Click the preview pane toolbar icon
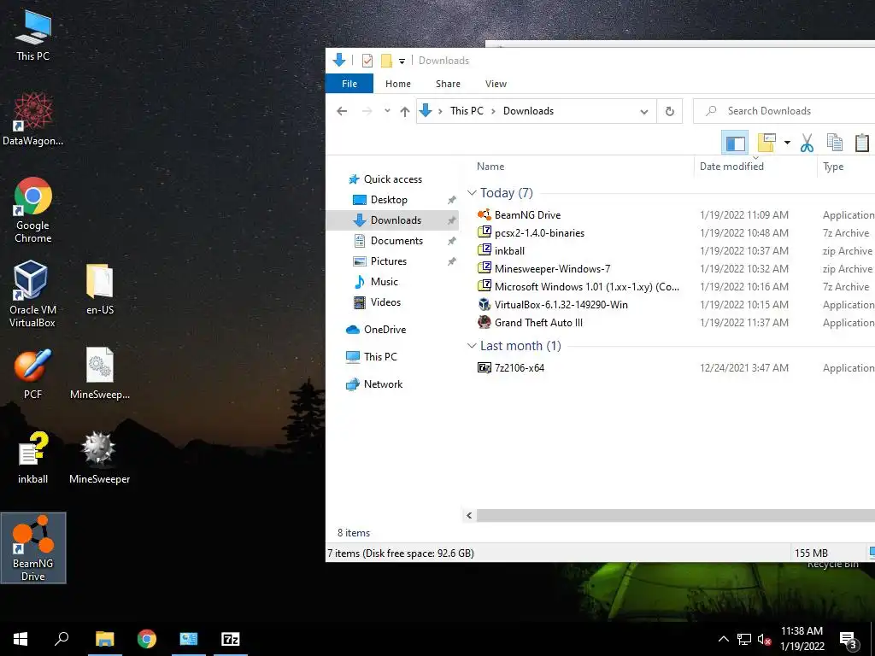 tap(735, 143)
